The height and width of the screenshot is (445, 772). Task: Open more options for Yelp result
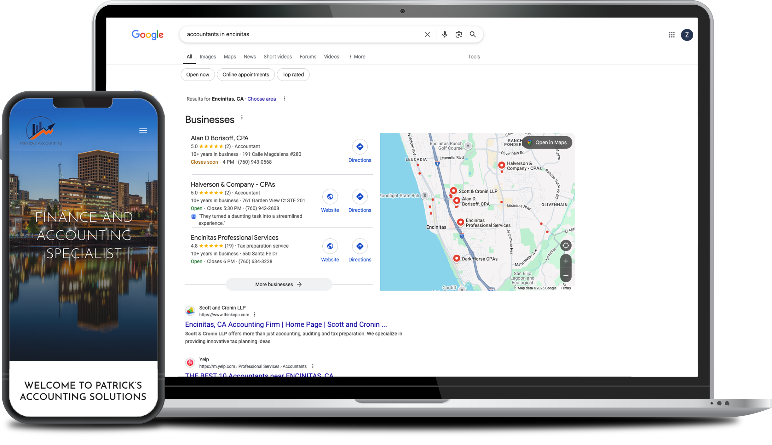point(313,366)
